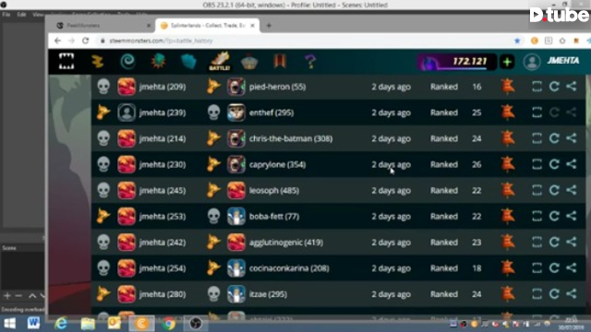Open the Battle sword icon
This screenshot has height=332, width=591.
coord(220,61)
